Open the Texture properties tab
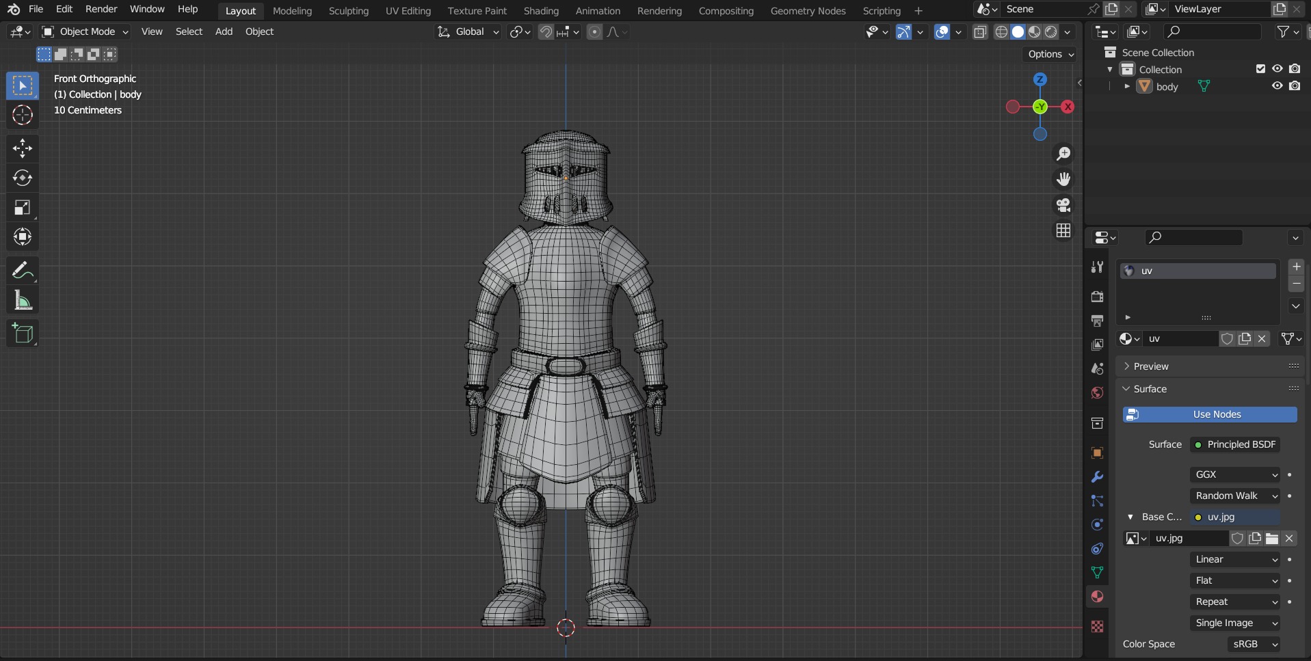The width and height of the screenshot is (1311, 661). pos(1097,626)
